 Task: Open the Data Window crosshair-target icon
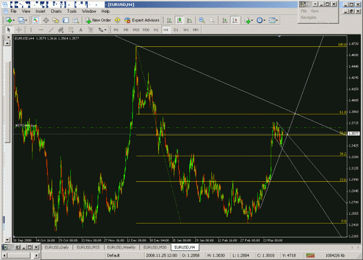[x=46, y=20]
